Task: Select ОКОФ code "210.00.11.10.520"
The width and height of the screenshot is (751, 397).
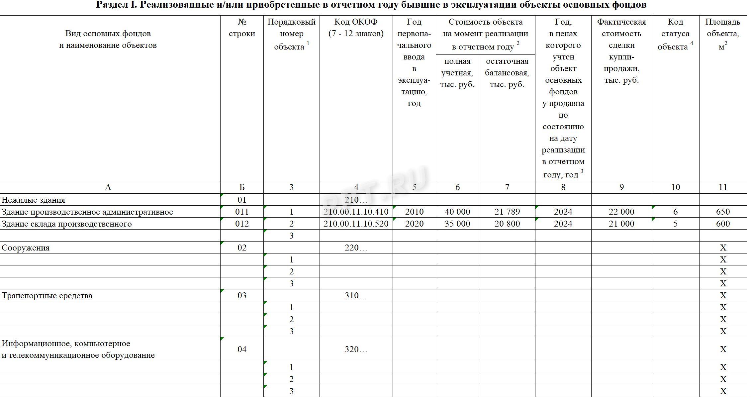Action: coord(356,224)
